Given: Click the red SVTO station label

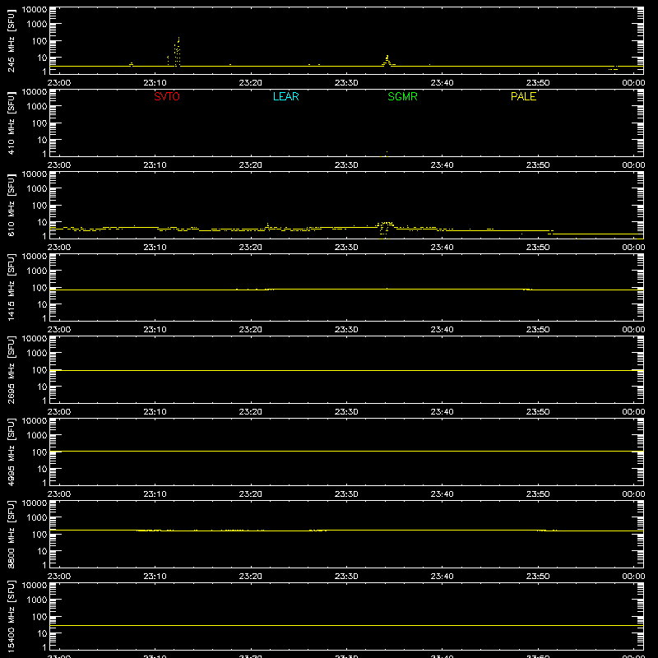Looking at the screenshot, I should 167,96.
